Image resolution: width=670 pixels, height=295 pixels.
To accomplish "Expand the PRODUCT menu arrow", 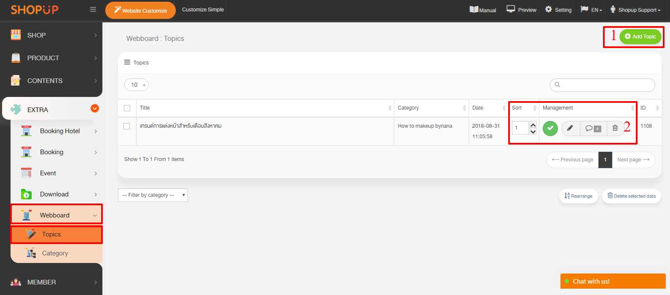I will pos(96,58).
